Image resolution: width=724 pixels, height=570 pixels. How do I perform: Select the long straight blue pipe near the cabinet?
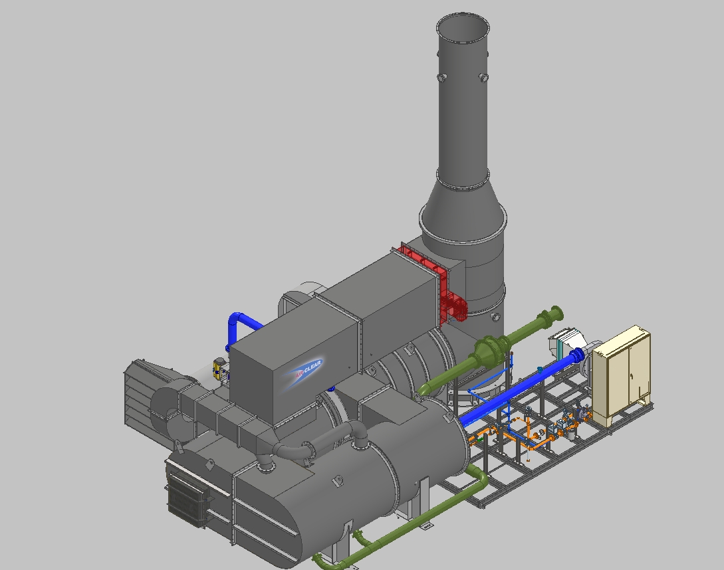click(x=523, y=389)
